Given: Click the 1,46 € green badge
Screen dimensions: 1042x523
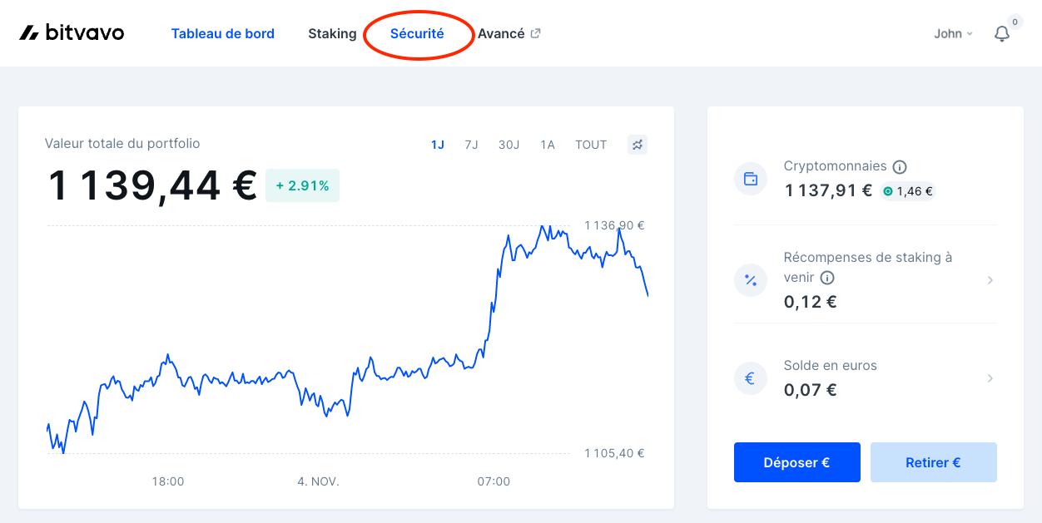Looking at the screenshot, I should [908, 191].
